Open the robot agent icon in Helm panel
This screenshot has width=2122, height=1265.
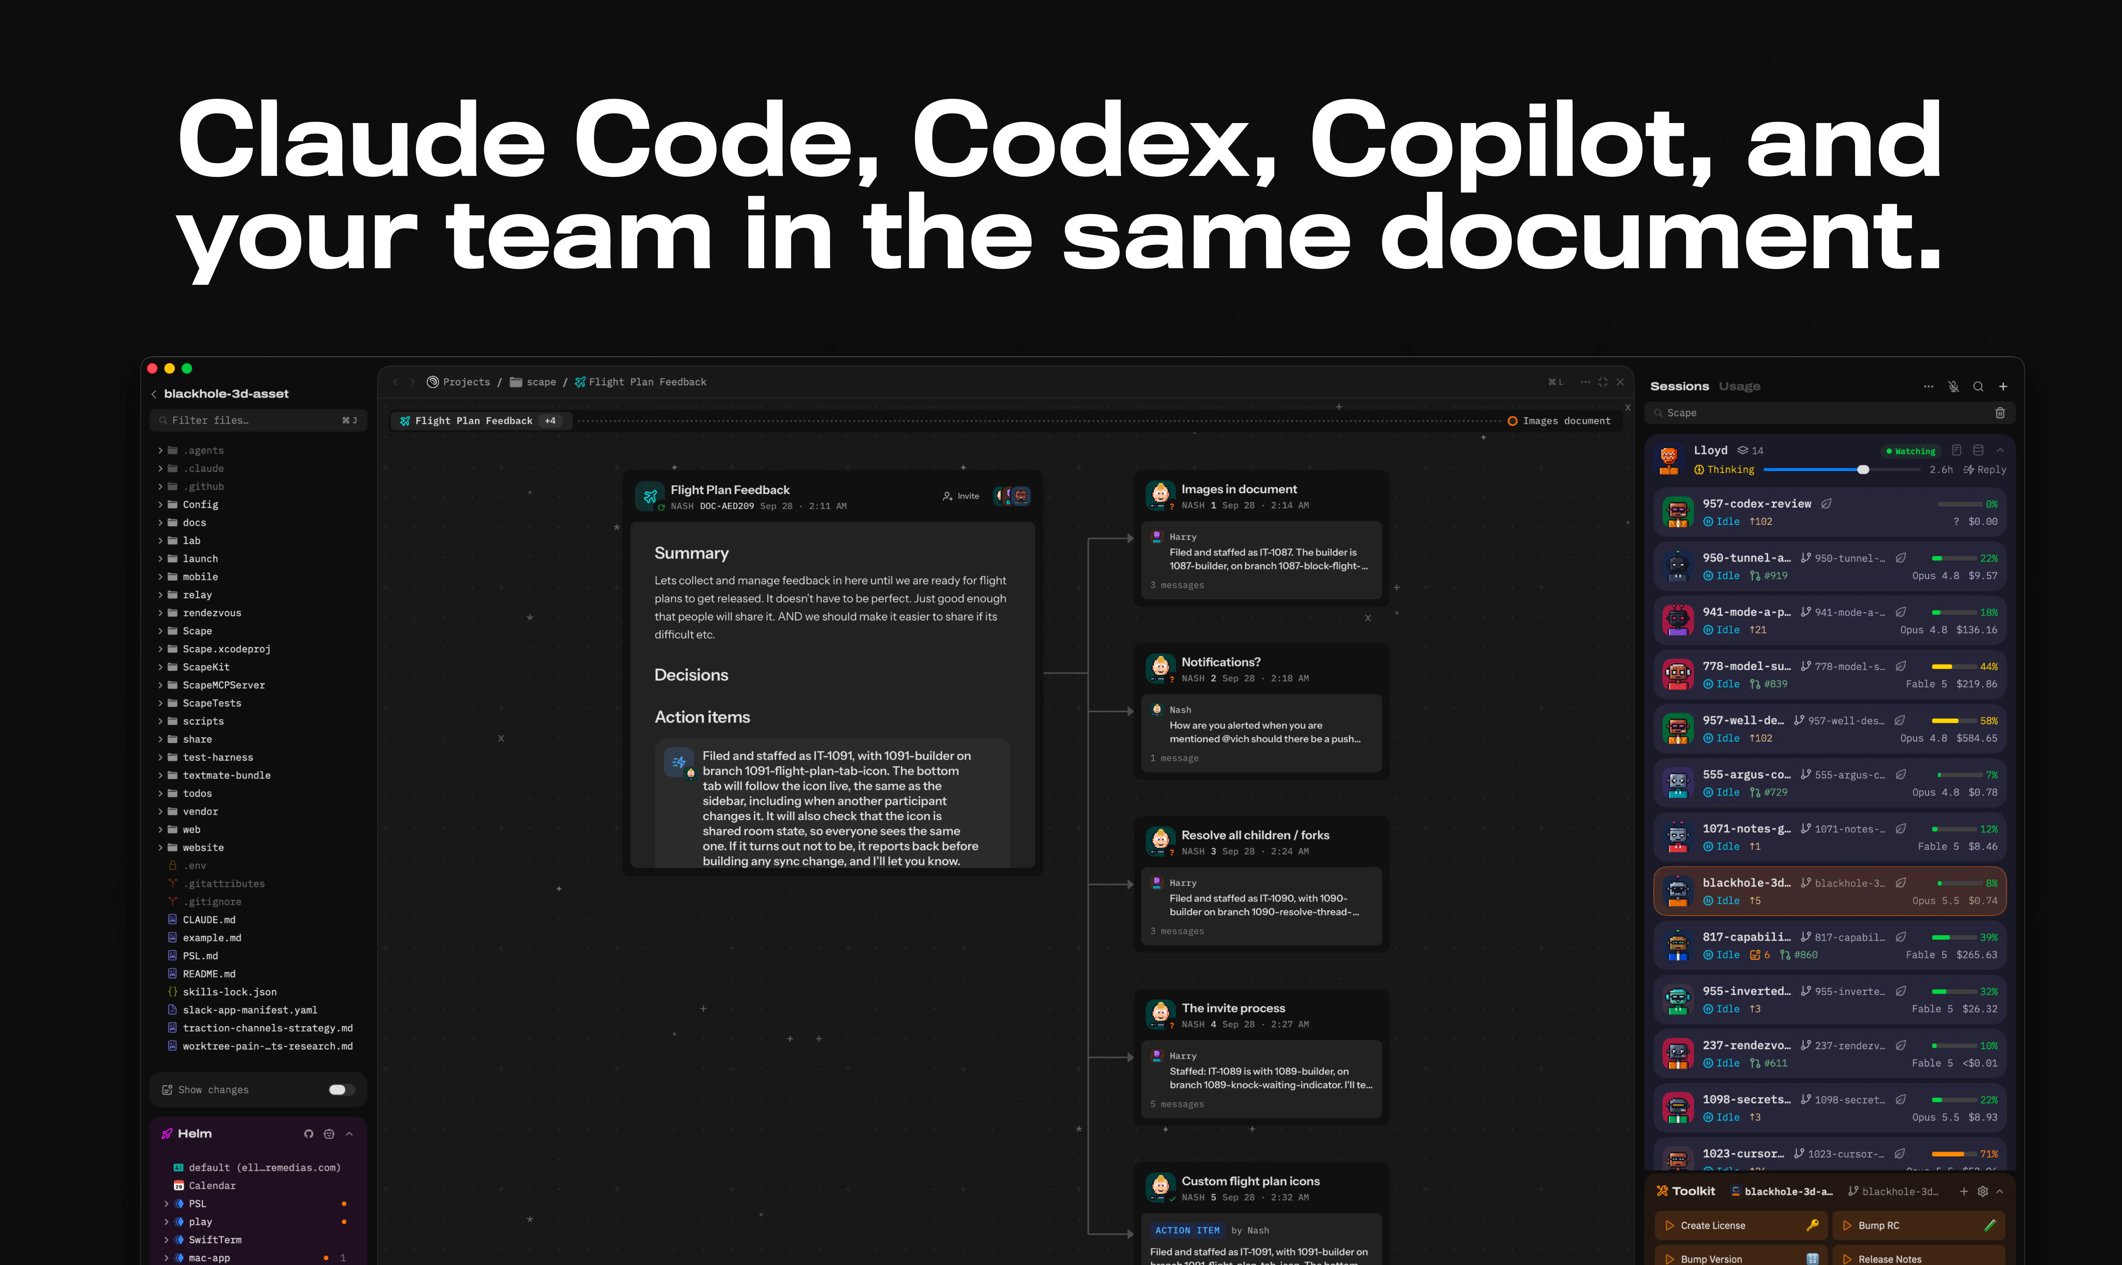(329, 1134)
